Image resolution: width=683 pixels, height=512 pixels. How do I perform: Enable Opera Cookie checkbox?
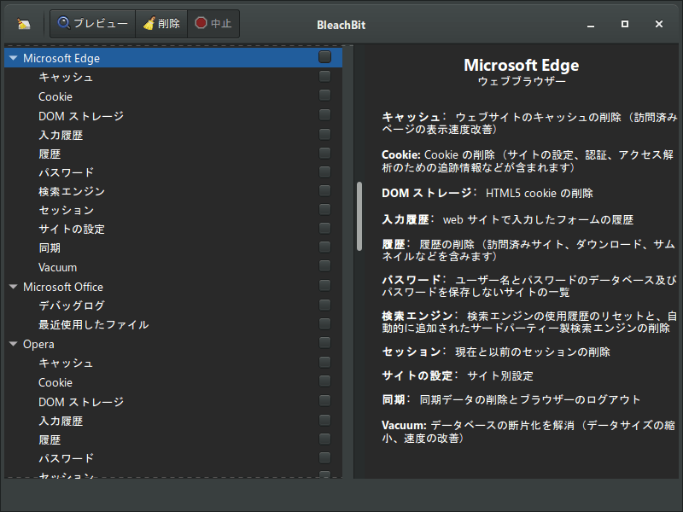324,381
